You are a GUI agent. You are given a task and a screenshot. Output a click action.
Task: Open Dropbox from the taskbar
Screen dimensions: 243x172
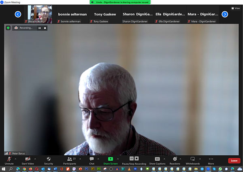pyautogui.click(x=141, y=169)
